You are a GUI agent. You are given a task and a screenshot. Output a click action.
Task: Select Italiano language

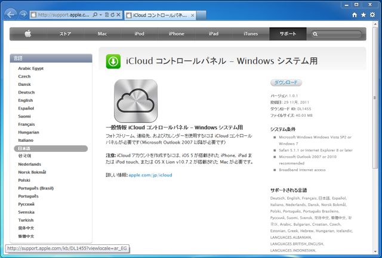[26, 140]
